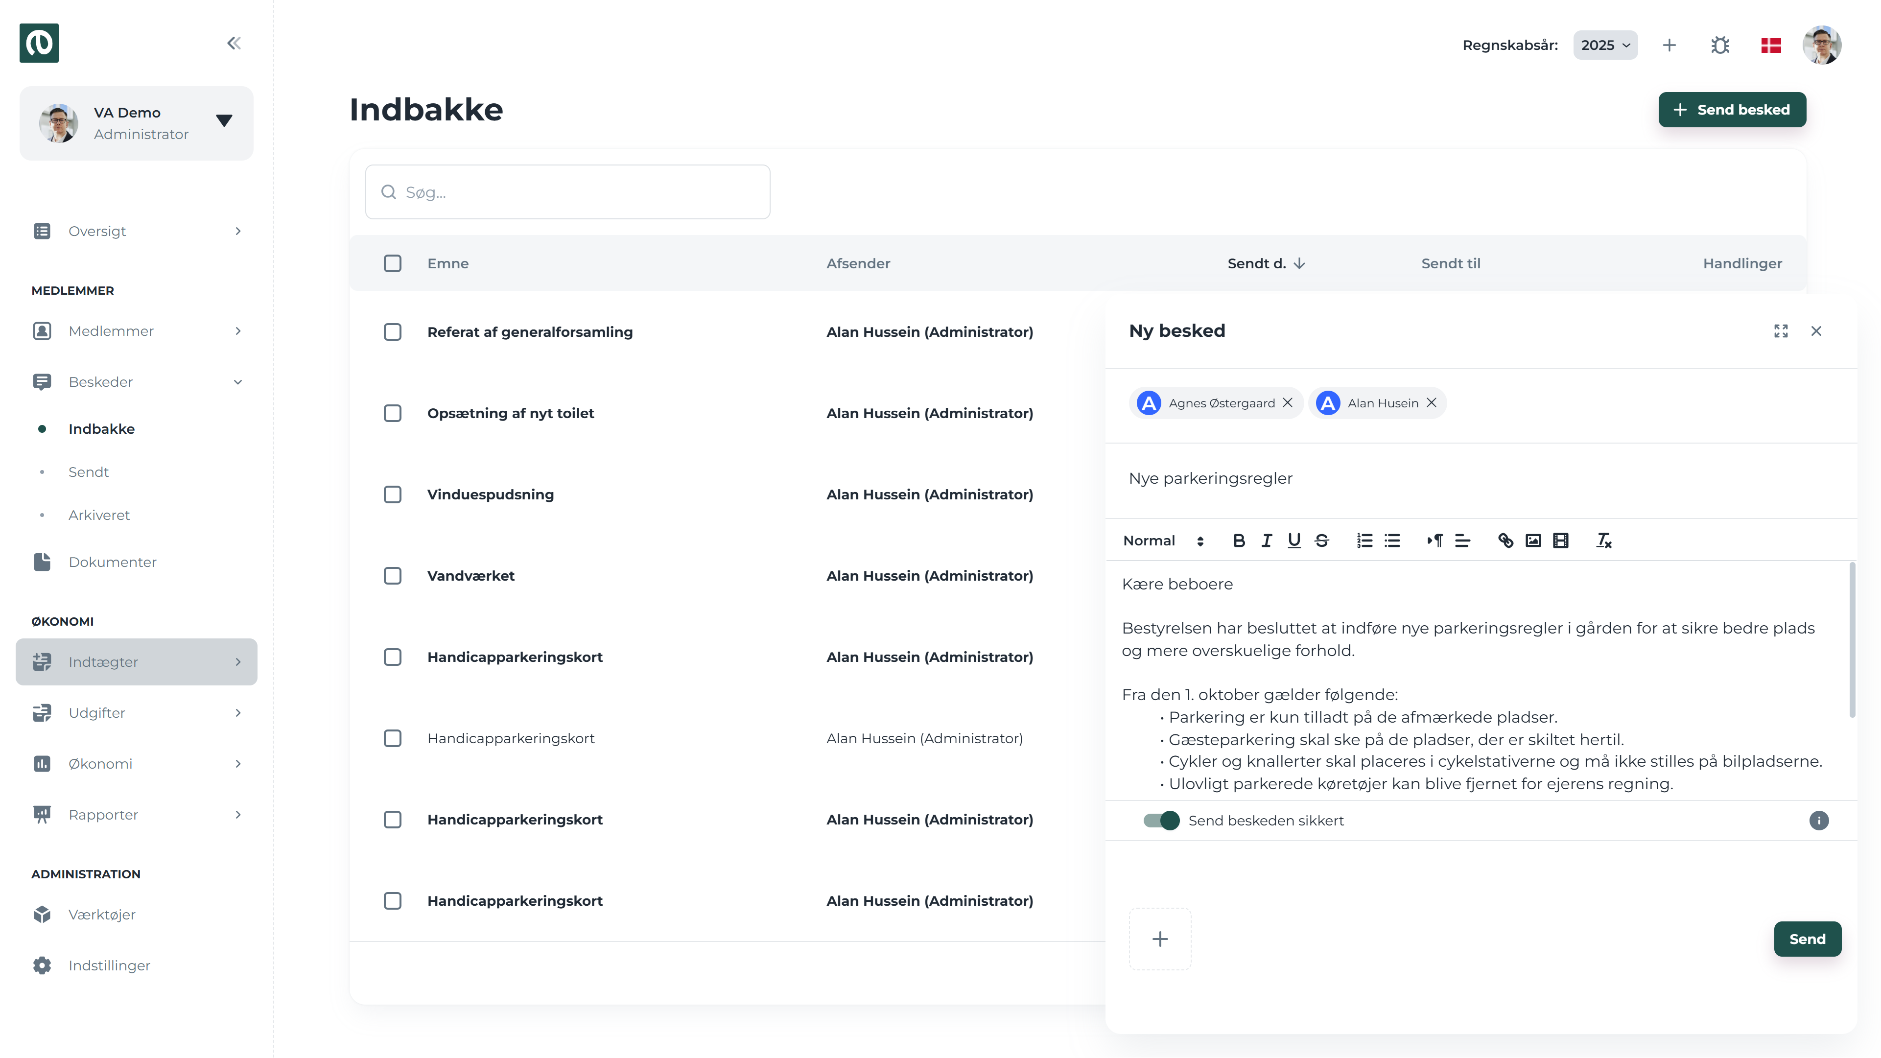Viewport: 1881px width, 1058px height.
Task: Click the plus icon beside year selector
Action: pos(1669,45)
